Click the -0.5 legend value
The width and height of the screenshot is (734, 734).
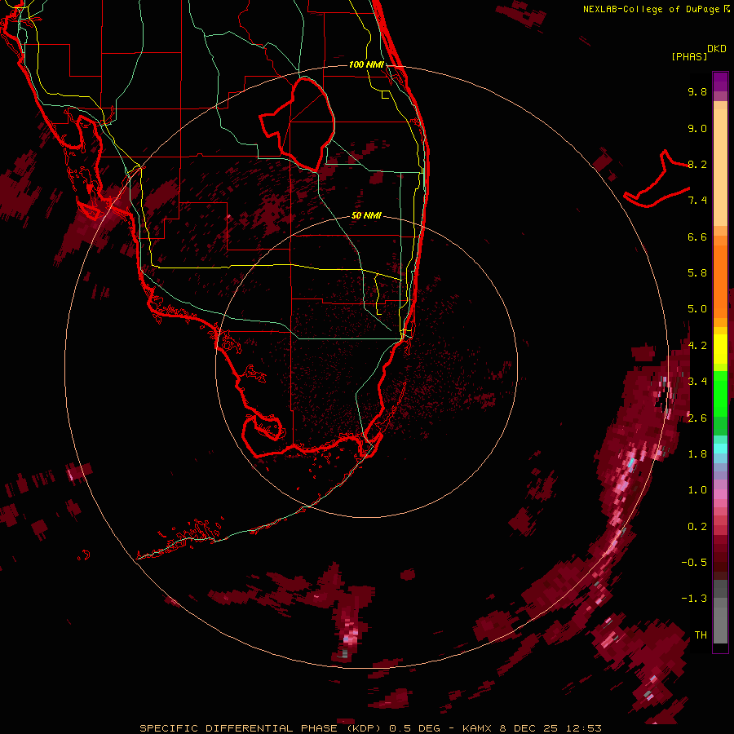pyautogui.click(x=694, y=562)
